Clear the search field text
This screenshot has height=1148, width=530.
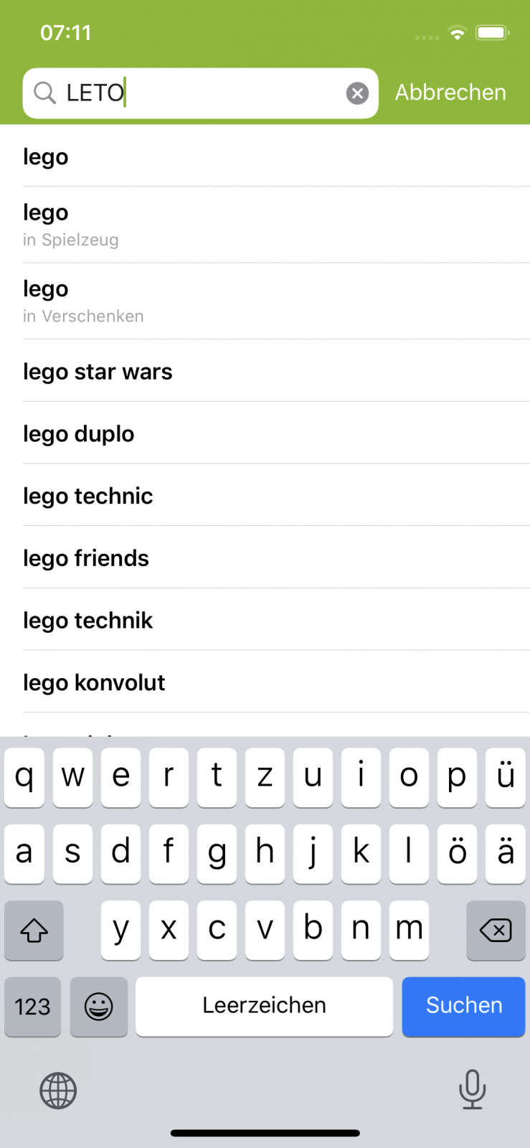357,93
